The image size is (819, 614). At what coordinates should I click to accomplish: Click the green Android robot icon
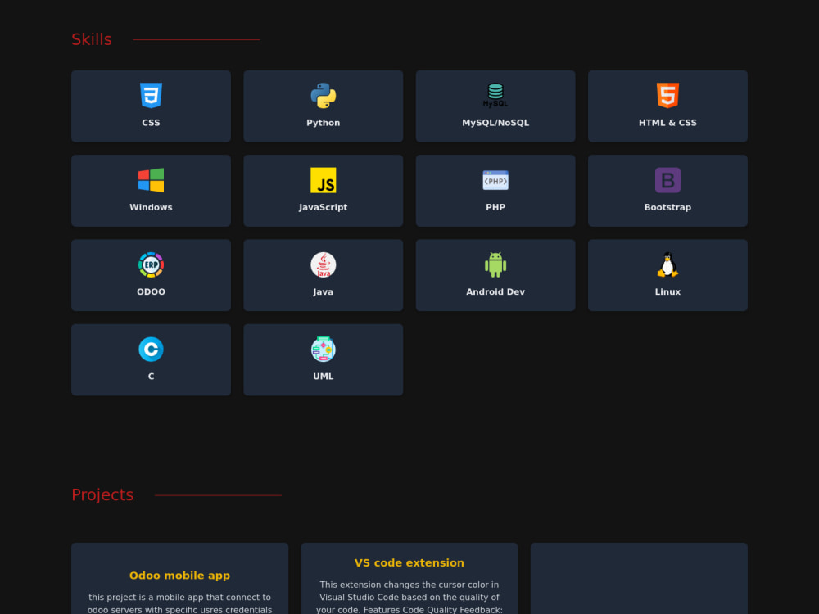(495, 264)
